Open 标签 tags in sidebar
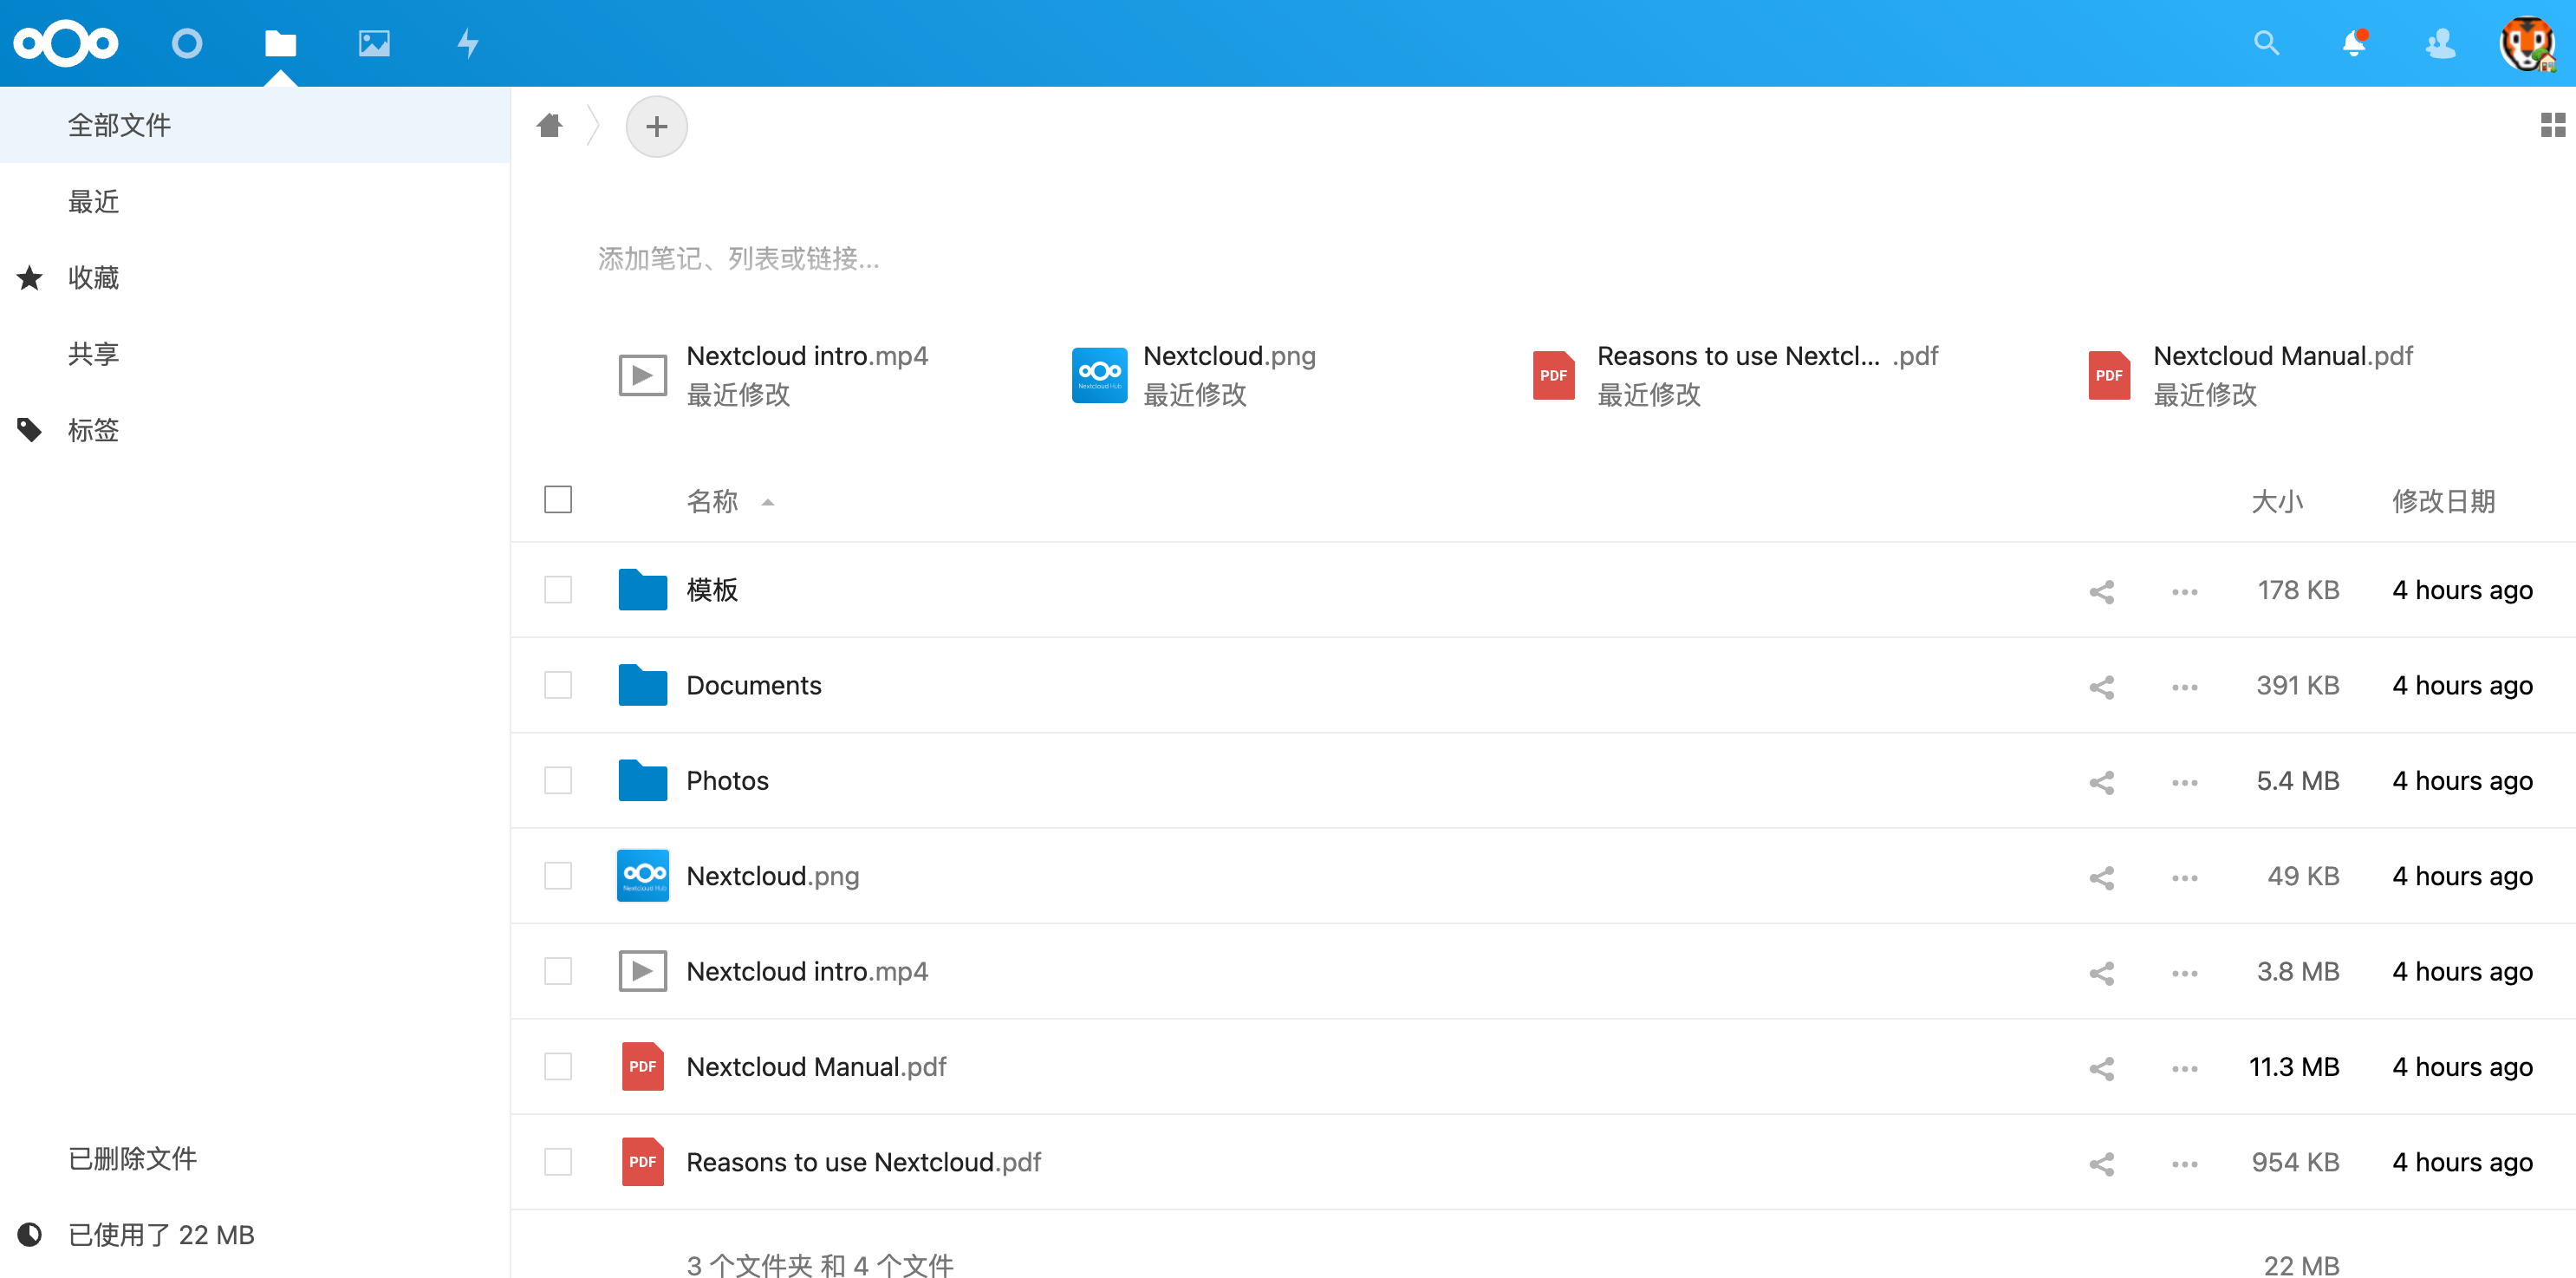Viewport: 2576px width, 1278px height. [x=255, y=430]
